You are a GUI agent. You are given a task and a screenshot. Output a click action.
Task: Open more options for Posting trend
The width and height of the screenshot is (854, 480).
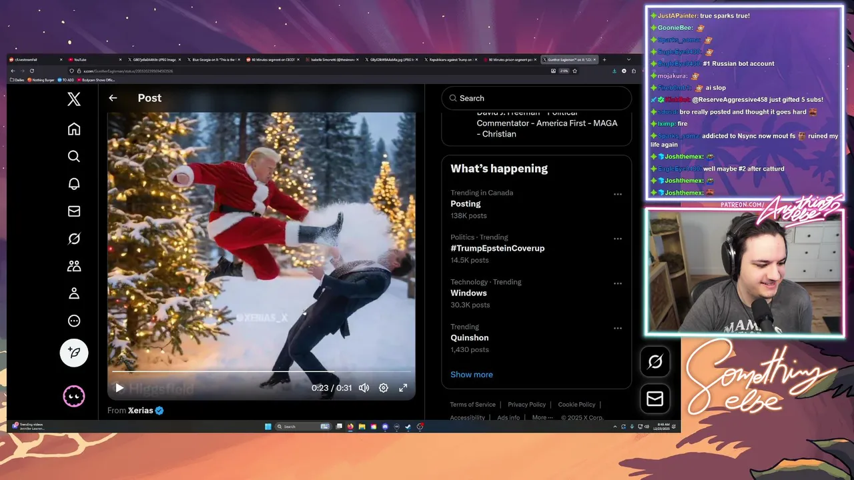tap(618, 195)
